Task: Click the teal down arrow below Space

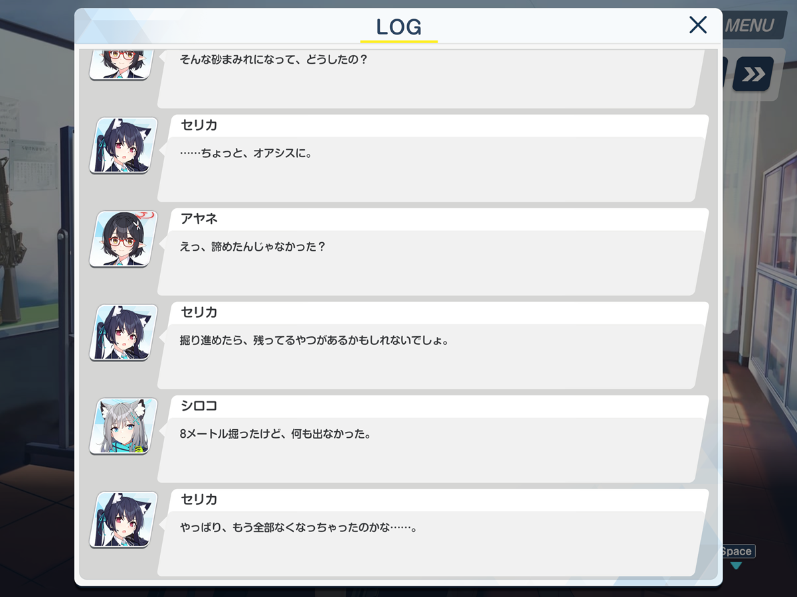Action: click(x=736, y=566)
